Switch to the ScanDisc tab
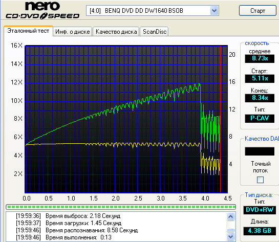Viewport: 279px width, 242px height. coord(155,32)
